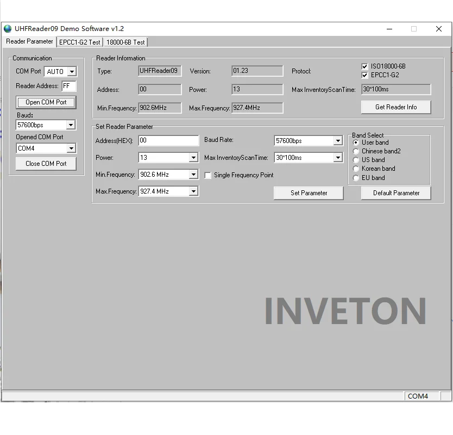Expand the COM Port AUTO dropdown
The height and width of the screenshot is (435, 453).
(72, 71)
